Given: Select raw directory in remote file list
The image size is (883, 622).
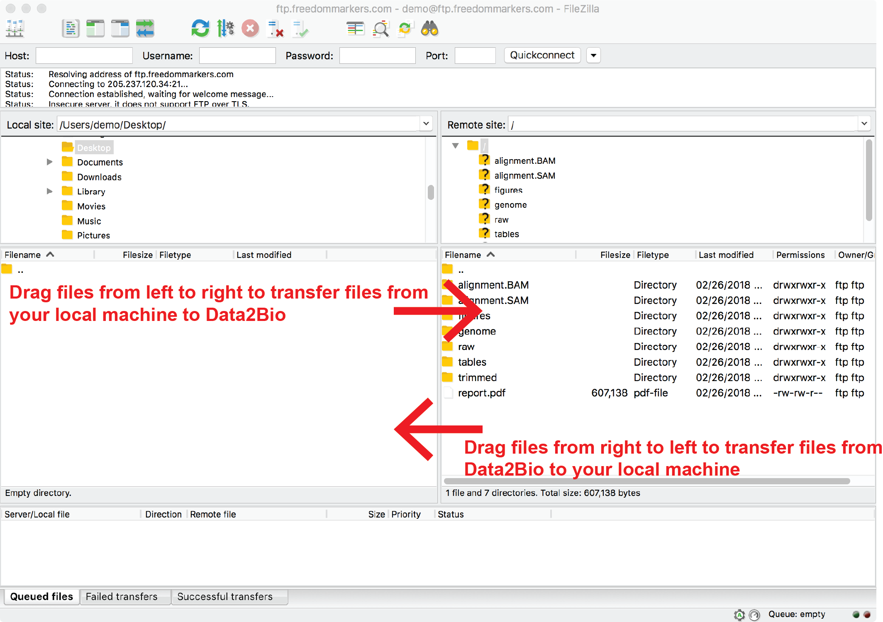Looking at the screenshot, I should pos(658,347).
